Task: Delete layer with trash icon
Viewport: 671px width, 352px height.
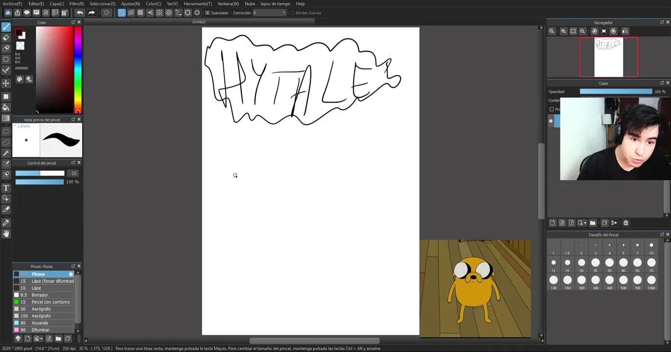Action: tap(625, 223)
